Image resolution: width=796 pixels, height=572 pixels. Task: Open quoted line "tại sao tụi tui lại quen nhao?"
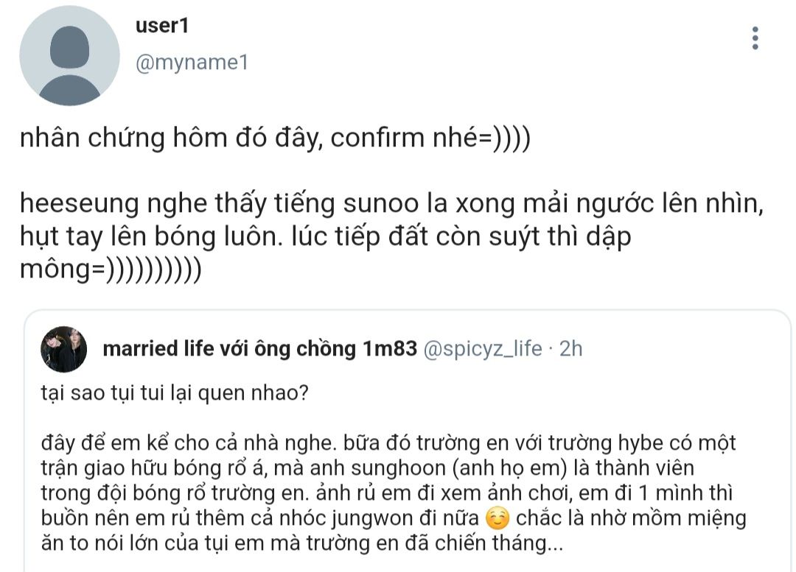[175, 393]
